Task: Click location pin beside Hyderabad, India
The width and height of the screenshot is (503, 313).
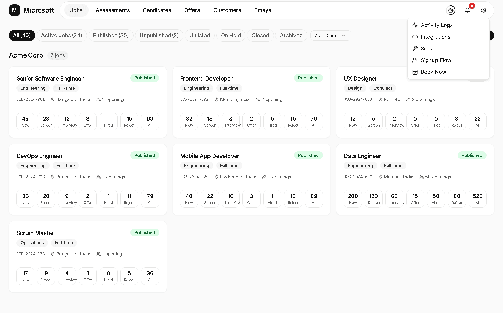Action: [x=216, y=177]
